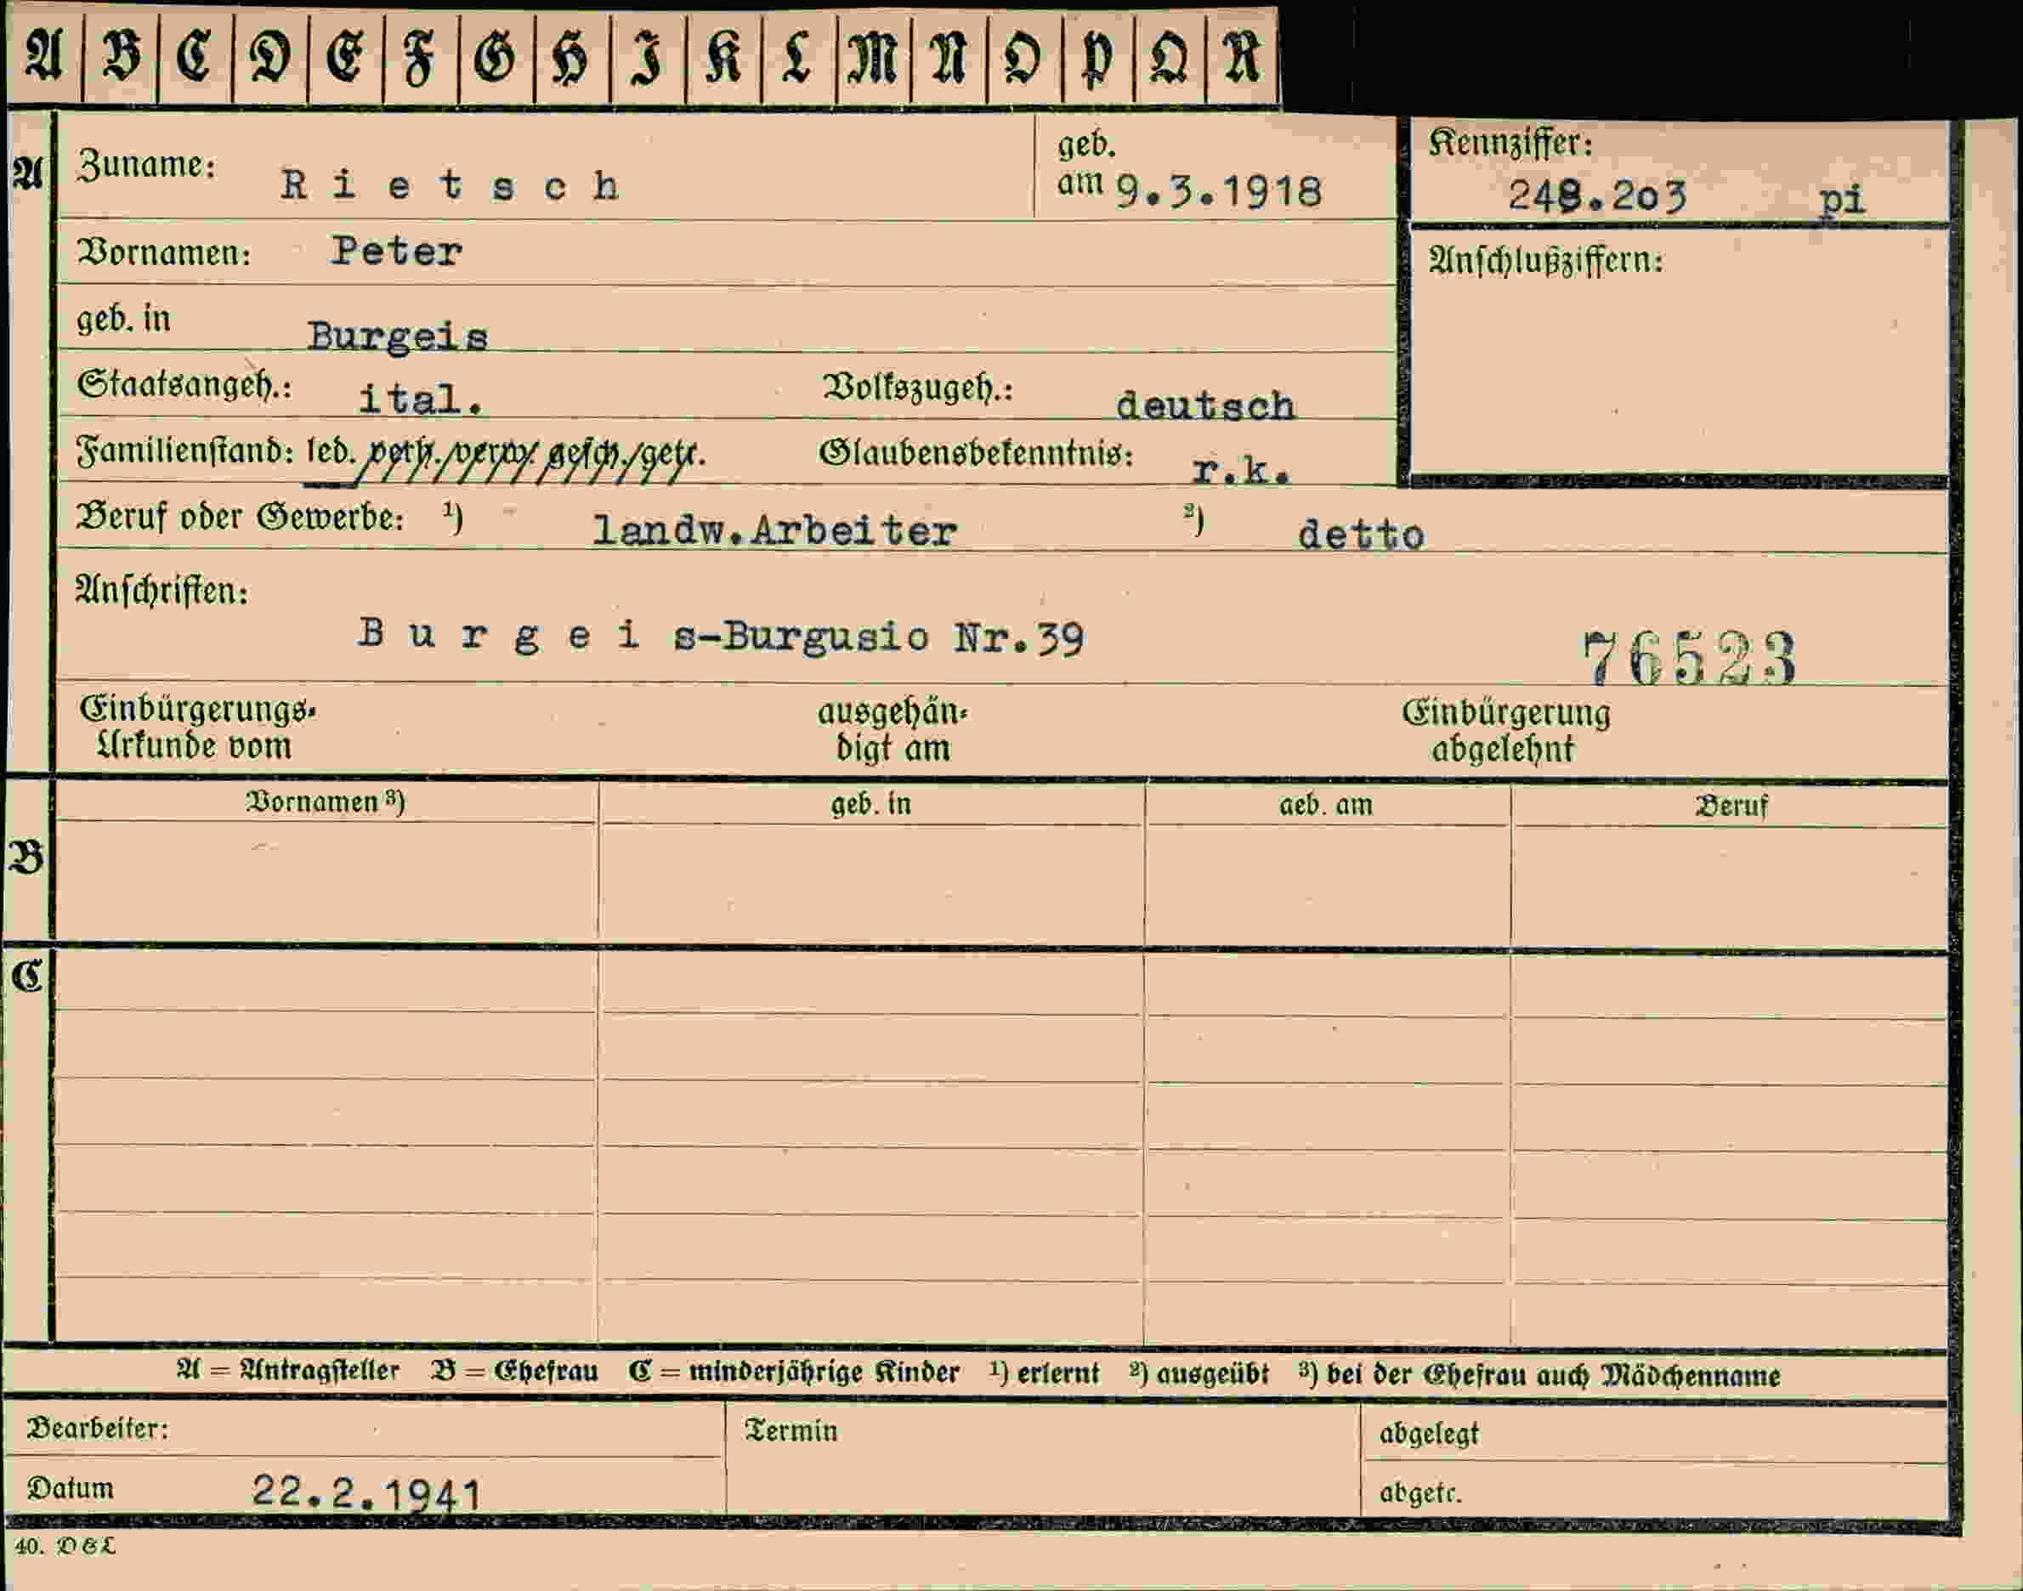Select the "Vornamen ³)" table column header

click(325, 802)
